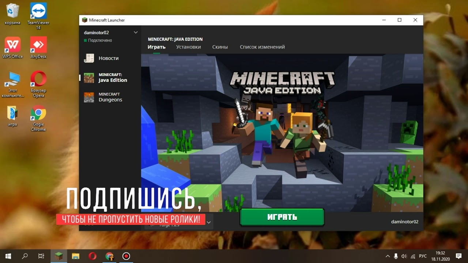The height and width of the screenshot is (263, 468).
Task: Click the screen recorder taskbar icon
Action: 126,256
